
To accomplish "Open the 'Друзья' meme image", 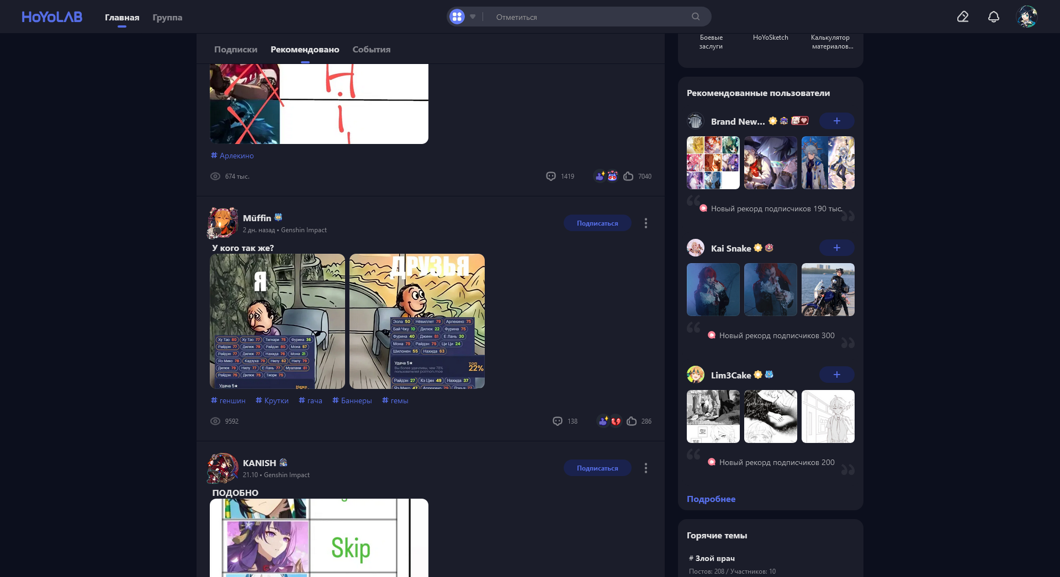I will coord(417,322).
